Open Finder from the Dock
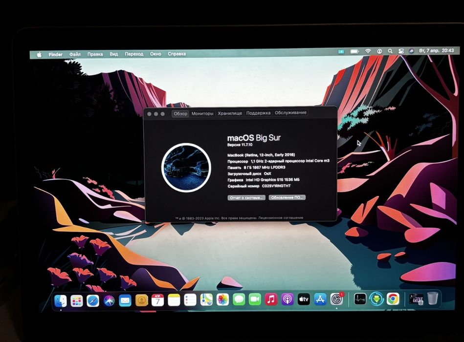The height and width of the screenshot is (342, 464). (x=61, y=301)
